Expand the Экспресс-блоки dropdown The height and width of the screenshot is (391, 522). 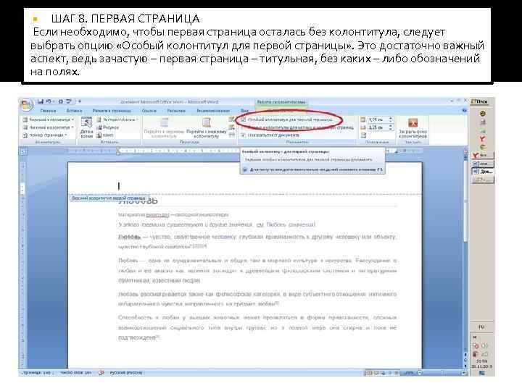coord(118,119)
